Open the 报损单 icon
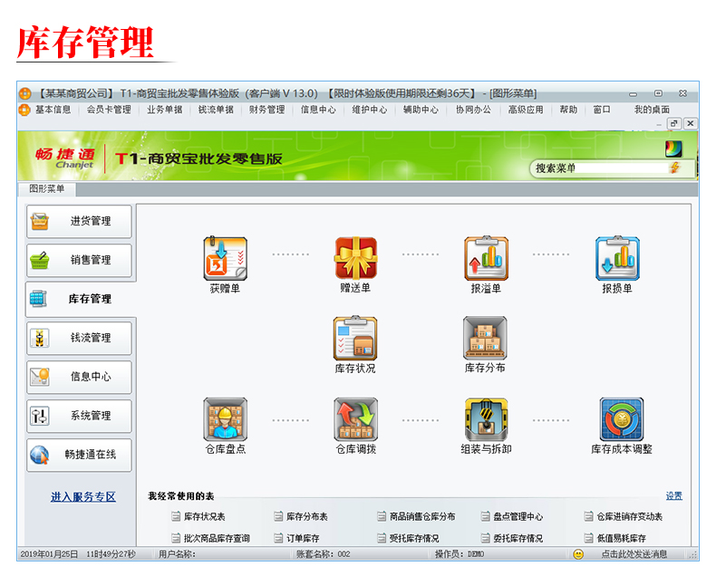 [x=616, y=259]
